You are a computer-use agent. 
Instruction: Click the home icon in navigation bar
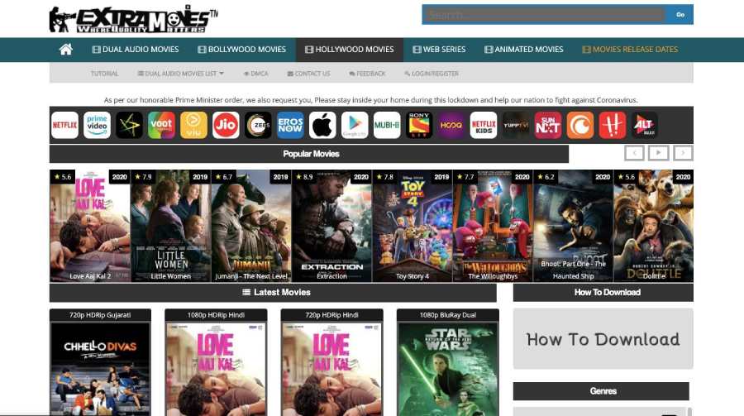click(x=66, y=50)
